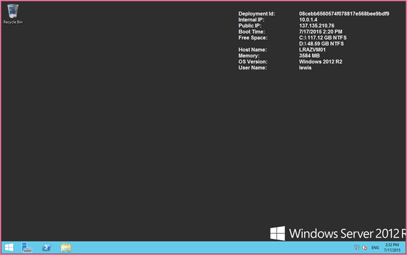Select the Memory value 3584 MB
This screenshot has height=255, width=407.
[x=309, y=55]
